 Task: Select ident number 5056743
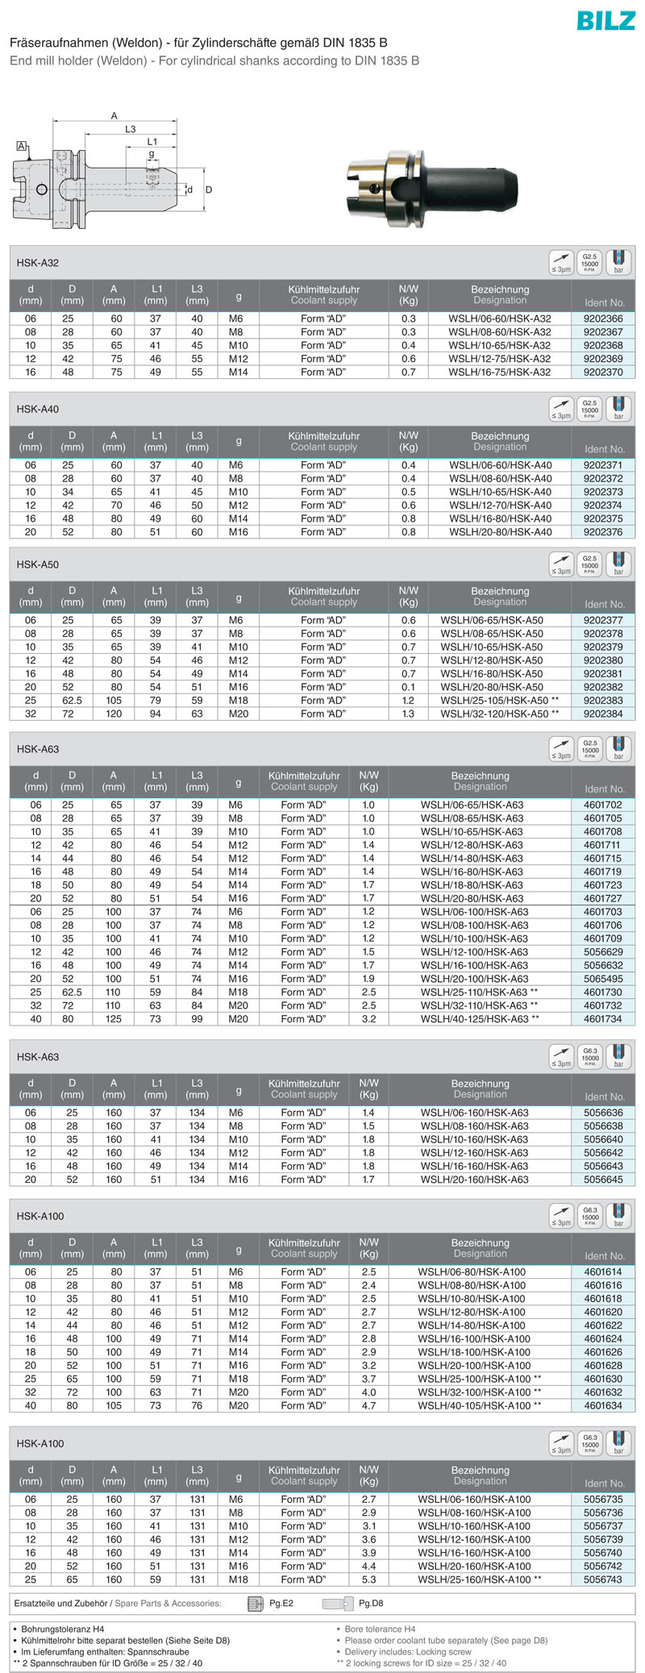(x=603, y=1579)
